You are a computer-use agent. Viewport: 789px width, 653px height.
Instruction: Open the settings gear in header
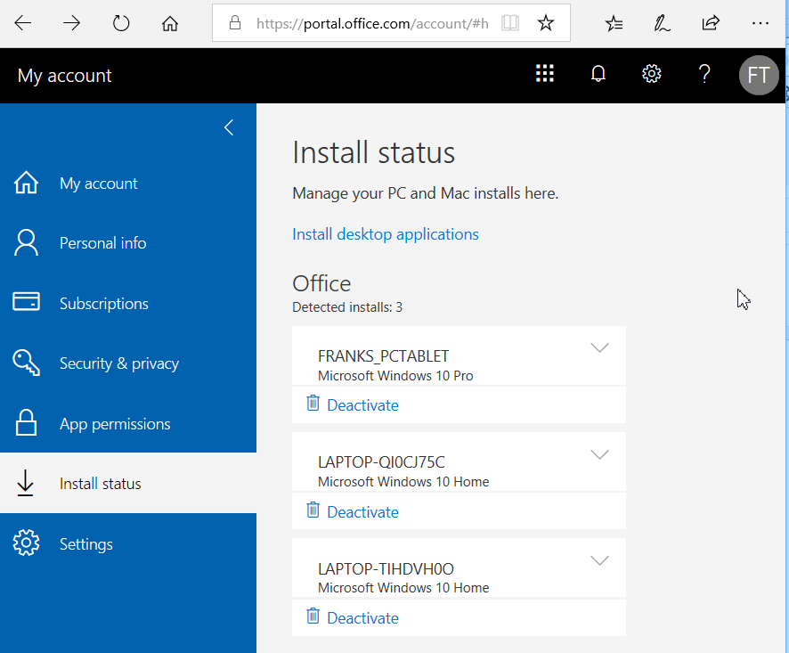coord(652,75)
